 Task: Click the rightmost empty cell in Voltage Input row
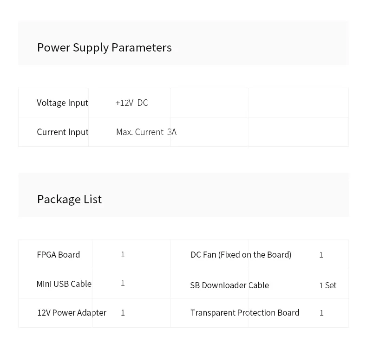point(298,103)
